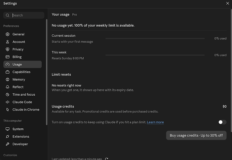Click the 'This computer' section label
Viewport: 232px width, 160px height.
[12, 121]
